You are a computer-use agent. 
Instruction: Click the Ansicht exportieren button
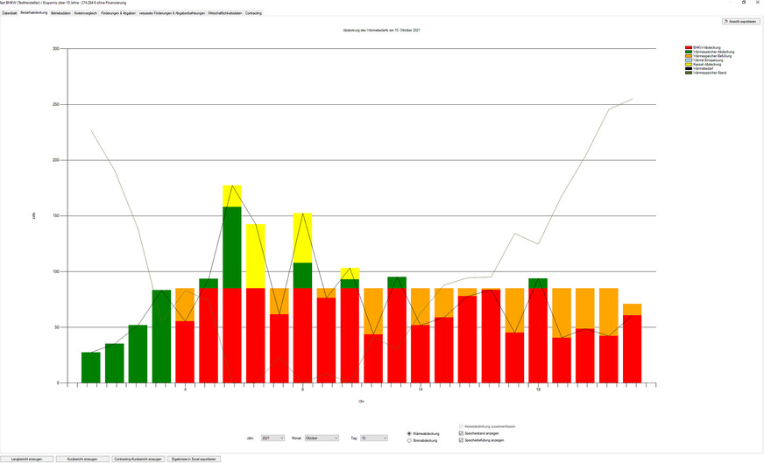[740, 21]
